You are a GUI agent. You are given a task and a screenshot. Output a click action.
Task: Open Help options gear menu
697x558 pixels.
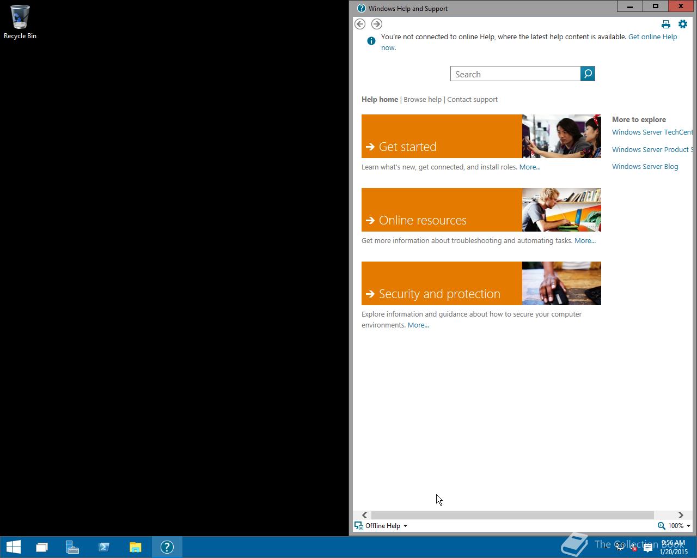coord(683,24)
